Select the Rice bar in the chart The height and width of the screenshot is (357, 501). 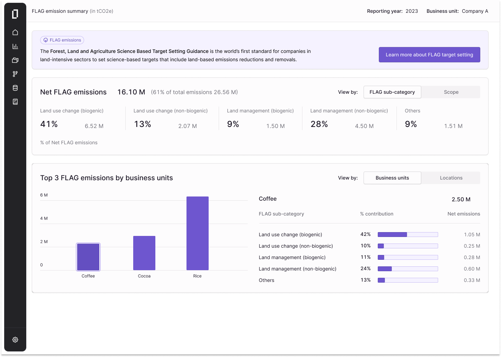coord(197,233)
